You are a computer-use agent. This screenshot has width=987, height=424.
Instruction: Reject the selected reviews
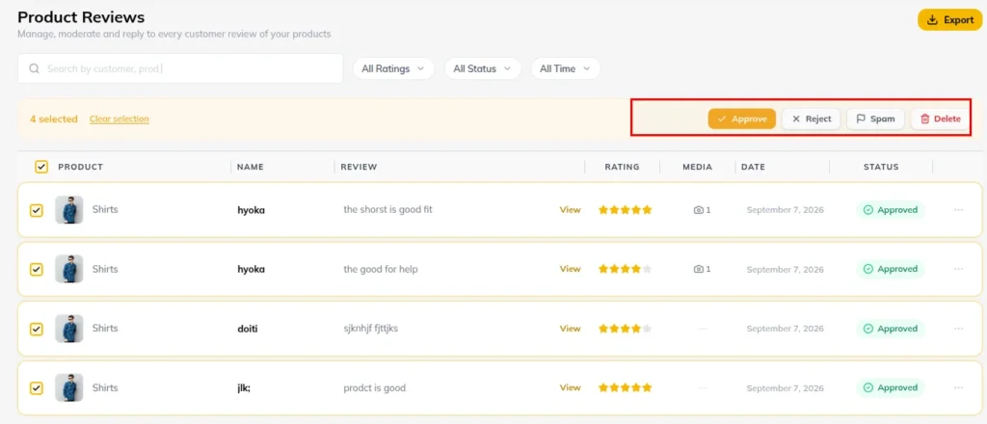pos(811,119)
